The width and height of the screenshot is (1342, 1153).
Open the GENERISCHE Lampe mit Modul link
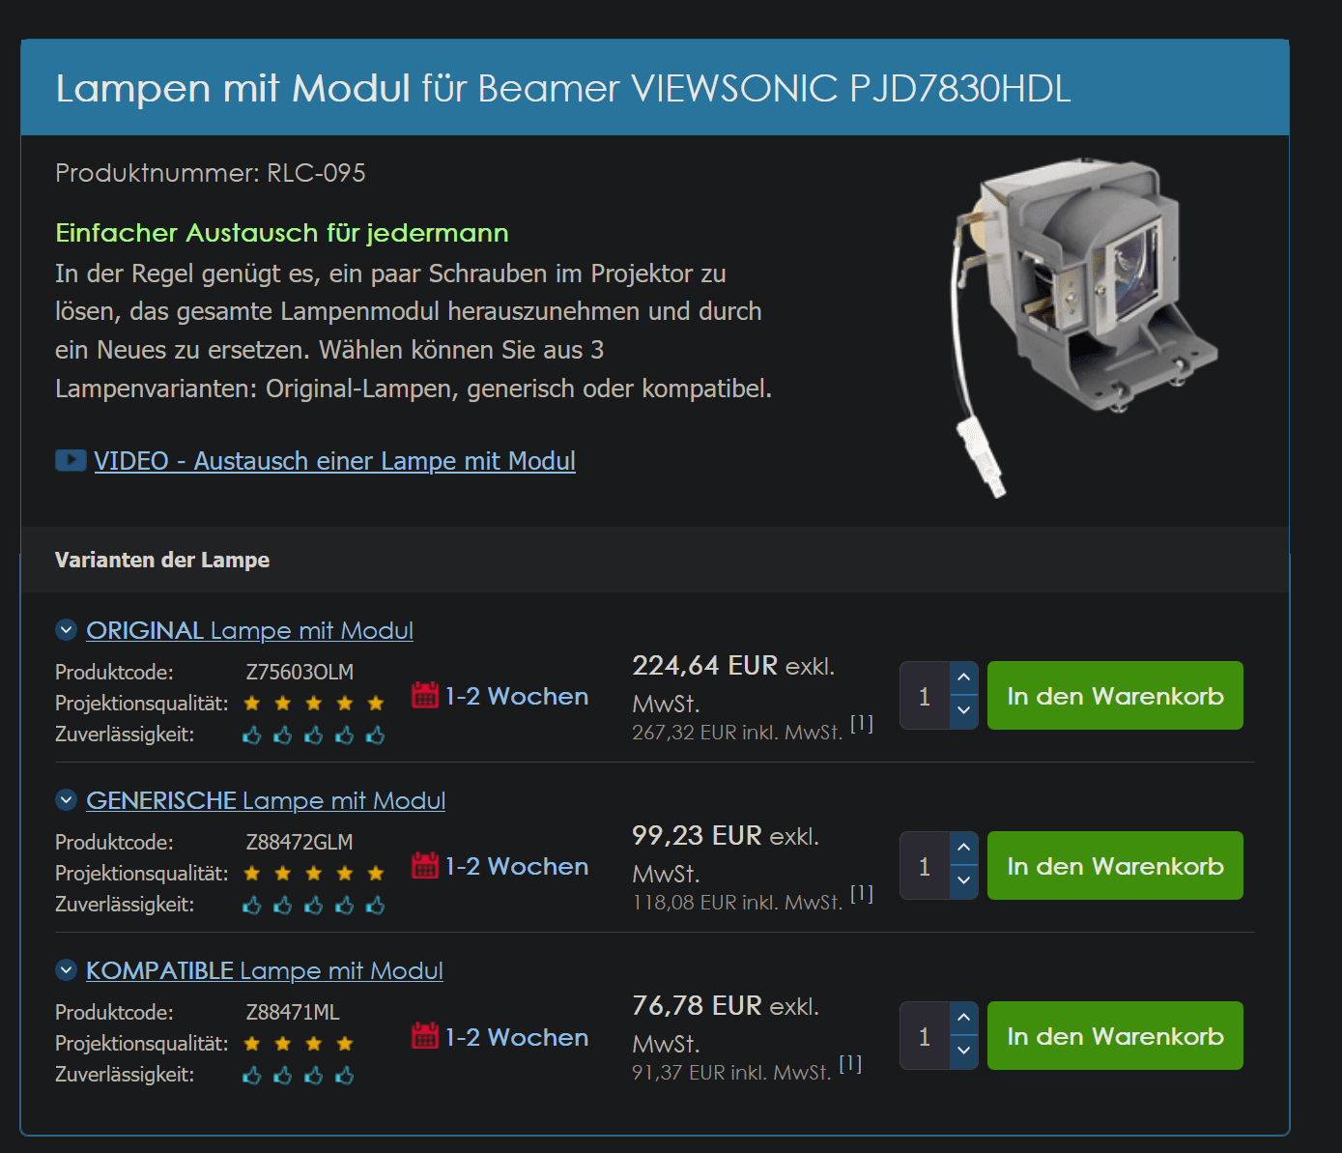(x=266, y=800)
